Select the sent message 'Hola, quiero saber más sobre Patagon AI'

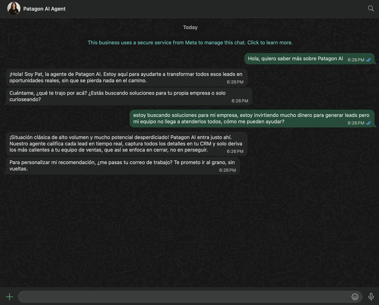[x=309, y=59]
